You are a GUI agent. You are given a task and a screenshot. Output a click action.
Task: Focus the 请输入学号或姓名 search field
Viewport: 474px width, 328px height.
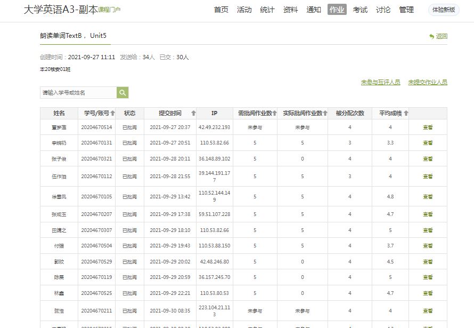[78, 93]
